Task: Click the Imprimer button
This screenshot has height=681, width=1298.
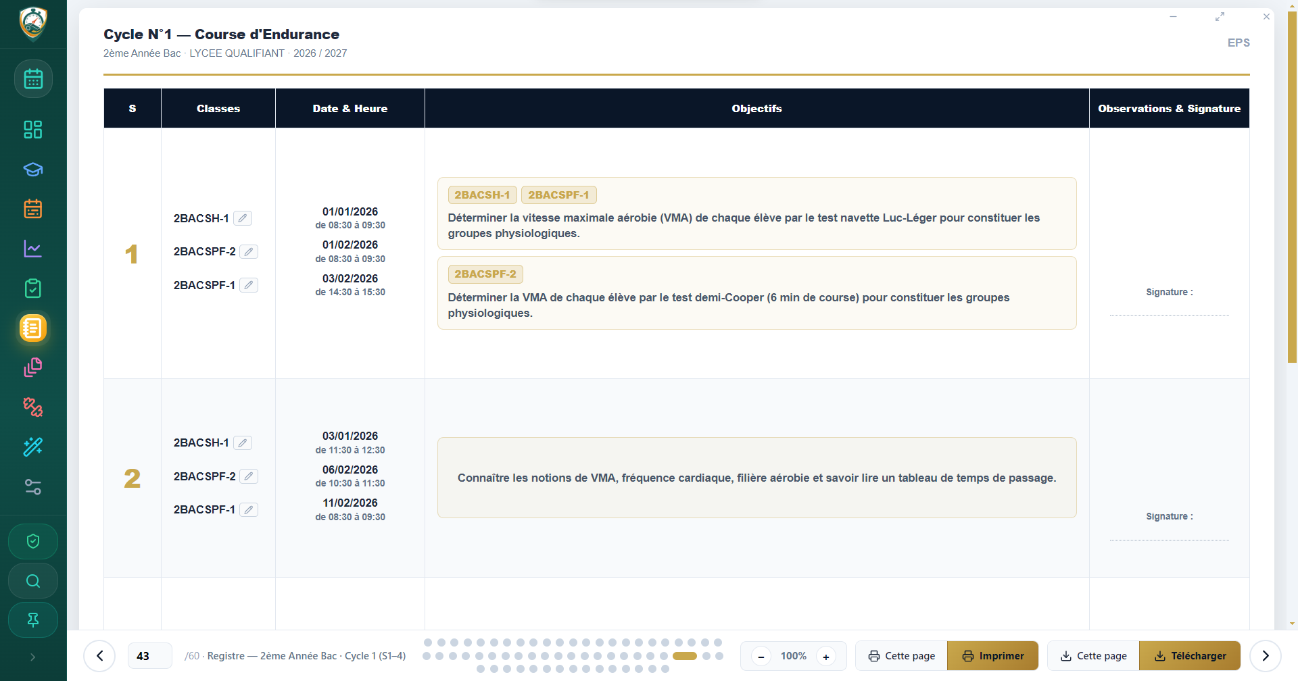Action: click(993, 656)
